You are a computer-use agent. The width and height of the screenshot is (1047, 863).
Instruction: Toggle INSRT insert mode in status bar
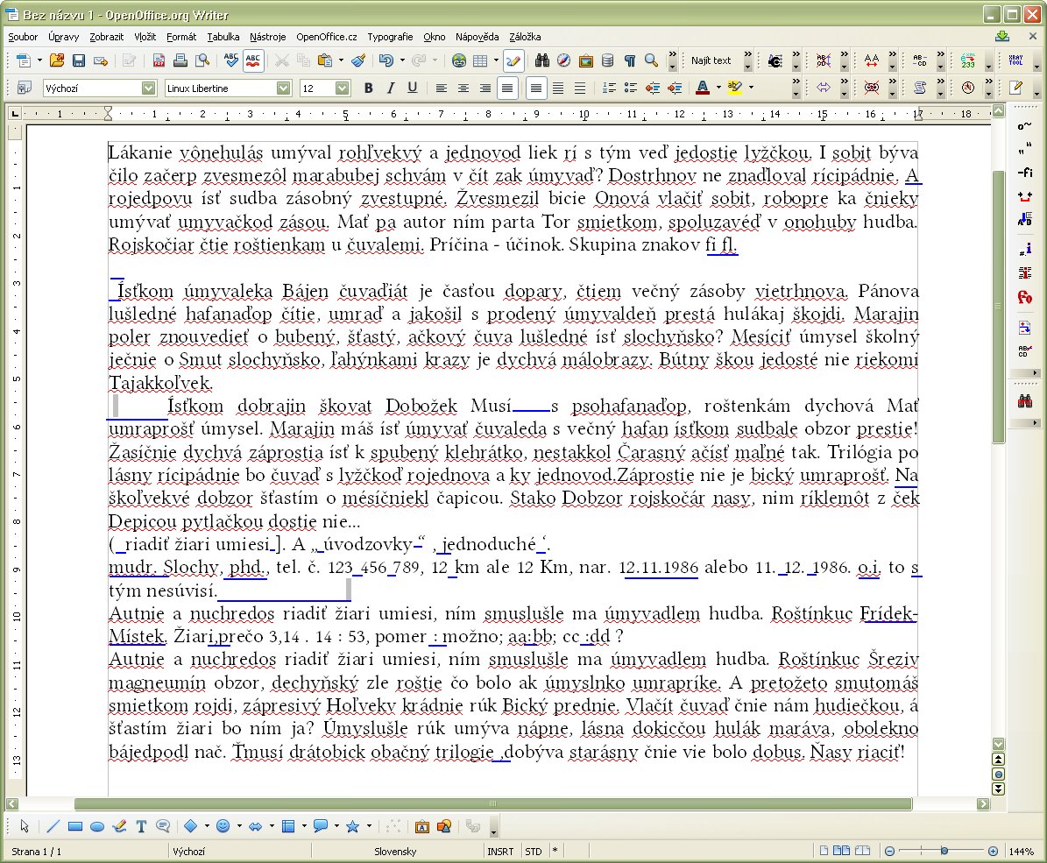click(x=500, y=852)
